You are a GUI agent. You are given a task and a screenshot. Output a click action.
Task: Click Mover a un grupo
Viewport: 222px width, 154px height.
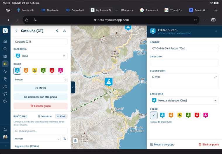pos(162,145)
